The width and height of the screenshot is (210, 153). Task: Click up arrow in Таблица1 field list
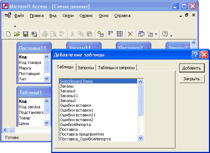click(x=46, y=101)
